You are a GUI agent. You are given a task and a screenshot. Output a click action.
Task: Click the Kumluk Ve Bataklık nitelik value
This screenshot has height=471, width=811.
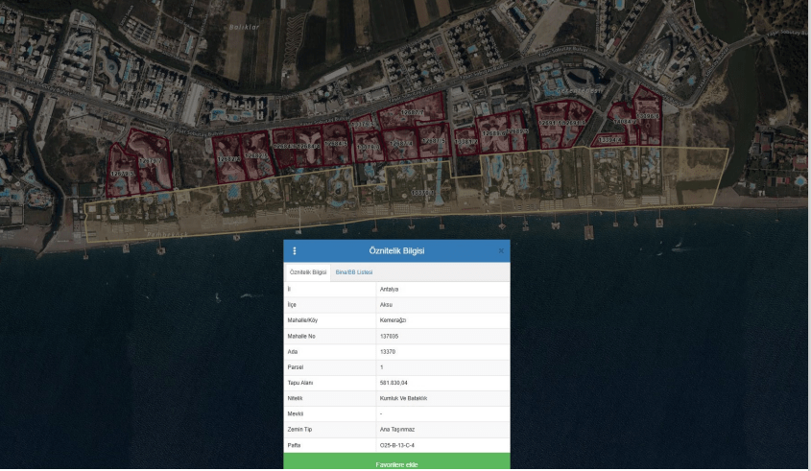tap(402, 398)
